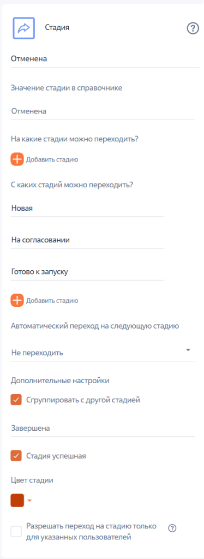Screen dimensions: 204x559
Task: Enable 'Разрешать переход на стадию только' checkbox
Action: 16,532
